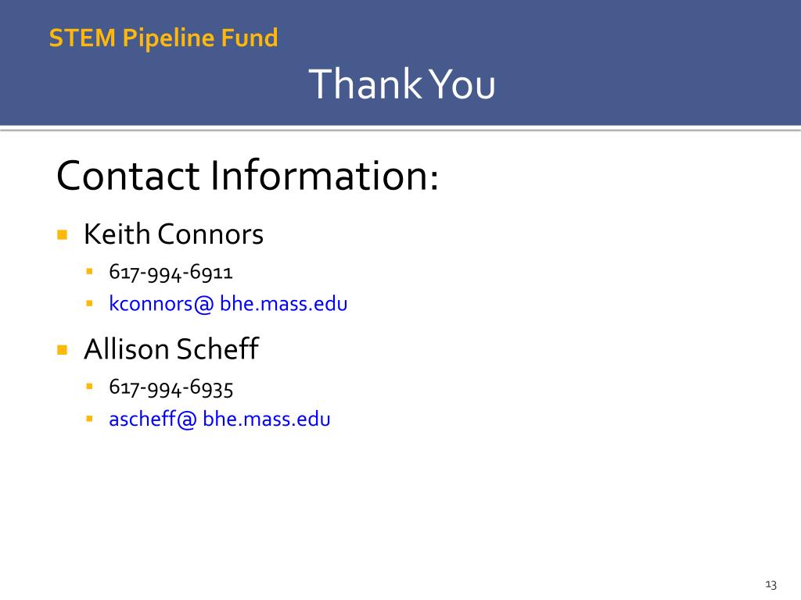Click the small bullet before ascheff email

[x=89, y=419]
